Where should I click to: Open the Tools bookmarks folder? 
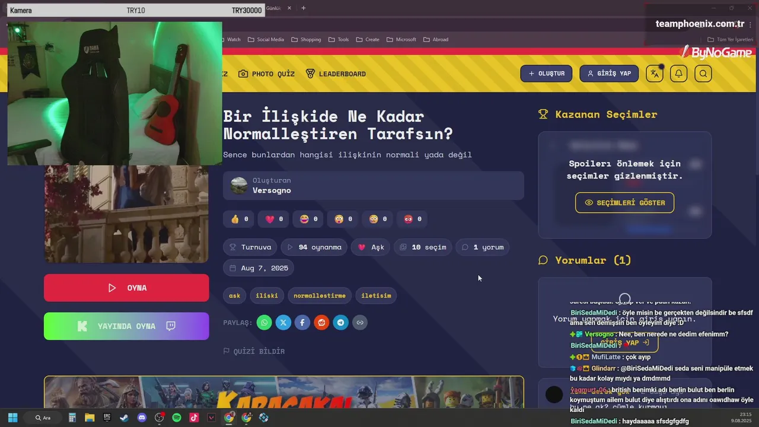[339, 40]
